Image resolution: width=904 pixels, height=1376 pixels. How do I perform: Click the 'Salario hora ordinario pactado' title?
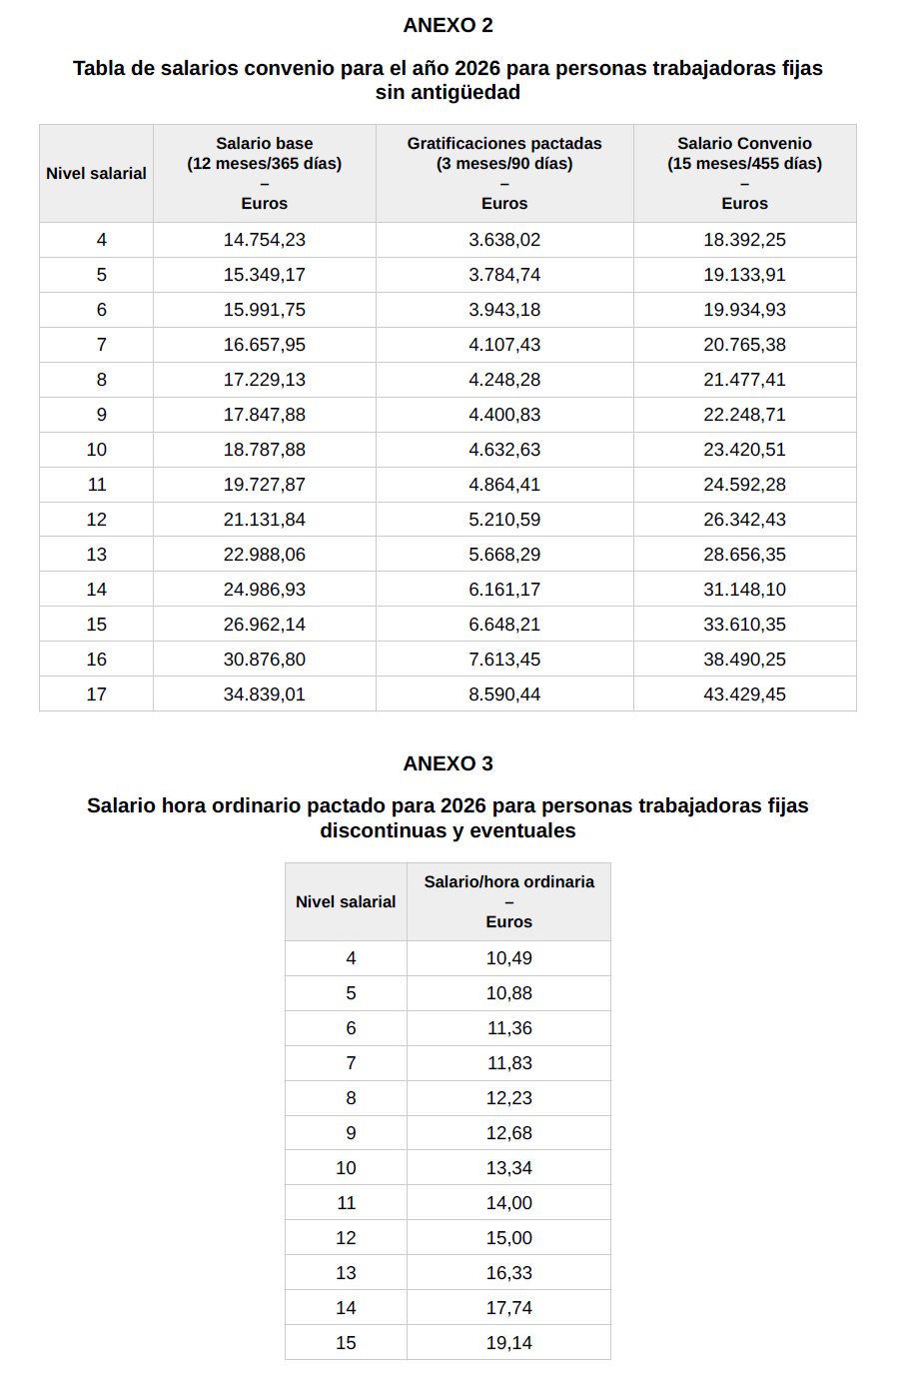tap(448, 817)
